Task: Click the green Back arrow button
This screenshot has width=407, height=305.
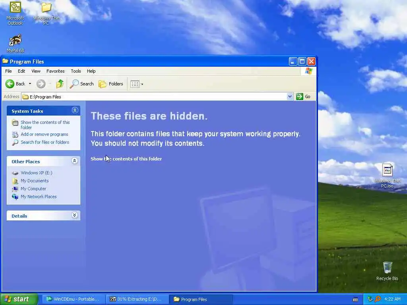Action: click(10, 84)
